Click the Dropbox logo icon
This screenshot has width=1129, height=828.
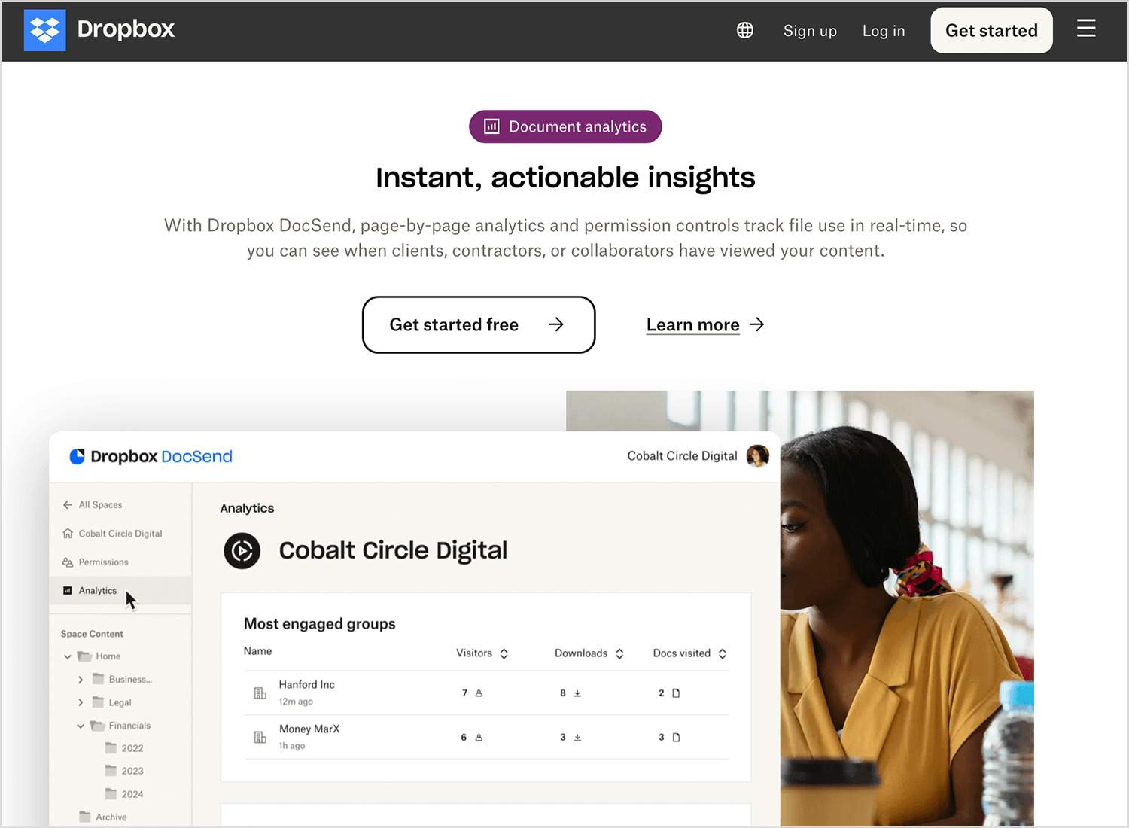45,30
